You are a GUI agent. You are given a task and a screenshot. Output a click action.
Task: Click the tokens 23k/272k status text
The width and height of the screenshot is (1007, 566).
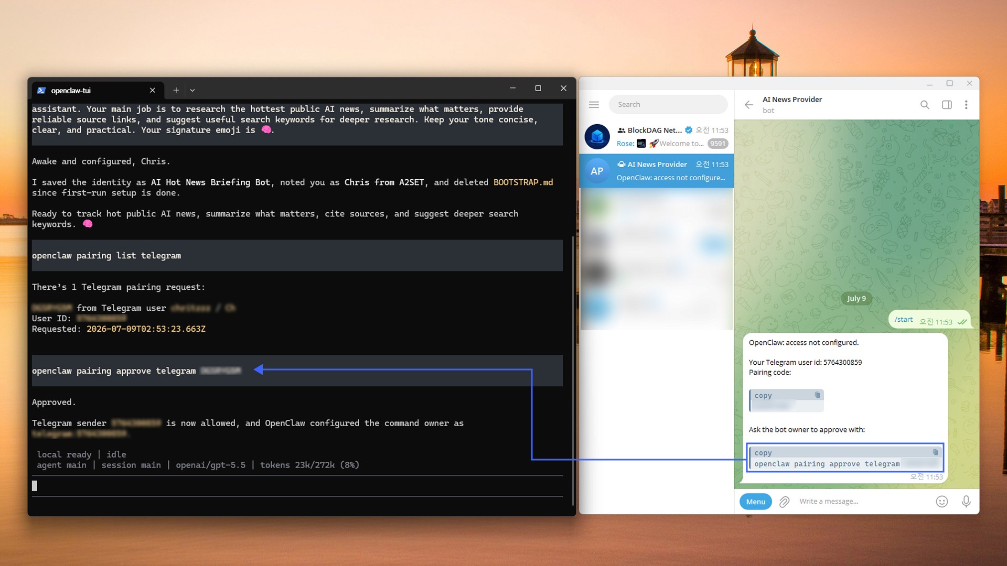coord(309,465)
